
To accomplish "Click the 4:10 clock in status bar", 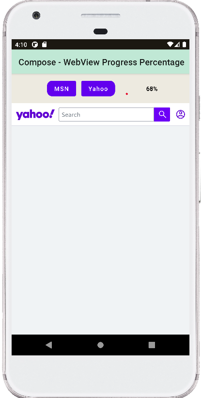I will point(21,45).
